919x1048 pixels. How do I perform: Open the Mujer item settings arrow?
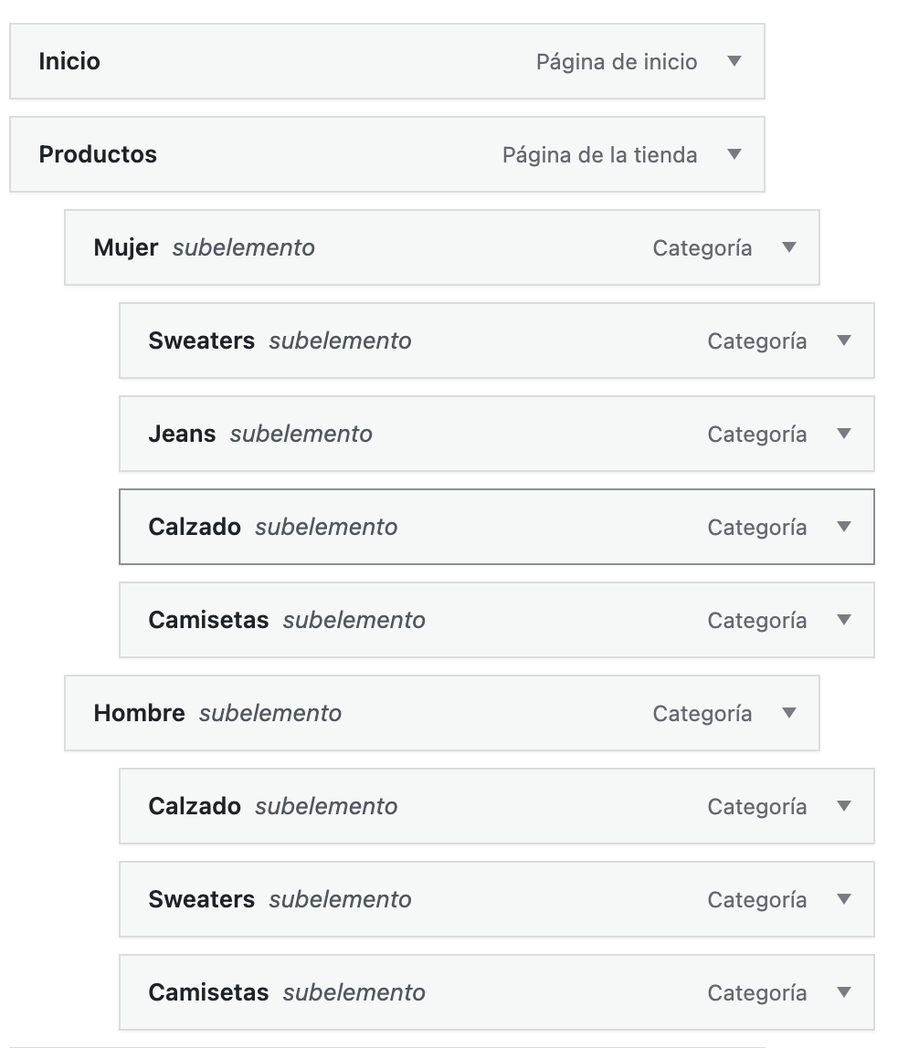point(789,247)
